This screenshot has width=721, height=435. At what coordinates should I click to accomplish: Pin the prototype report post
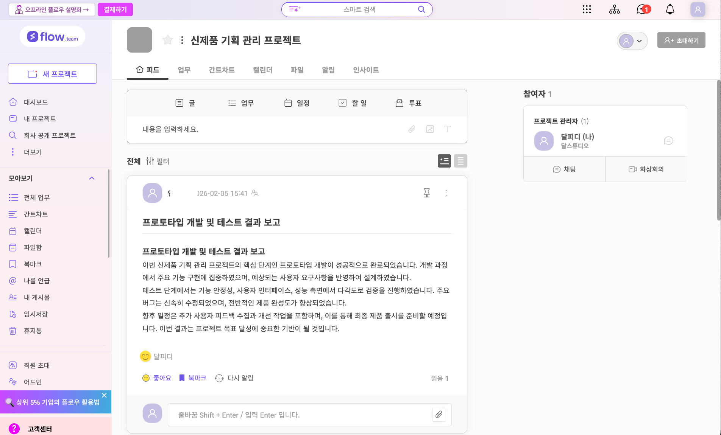[x=427, y=193]
